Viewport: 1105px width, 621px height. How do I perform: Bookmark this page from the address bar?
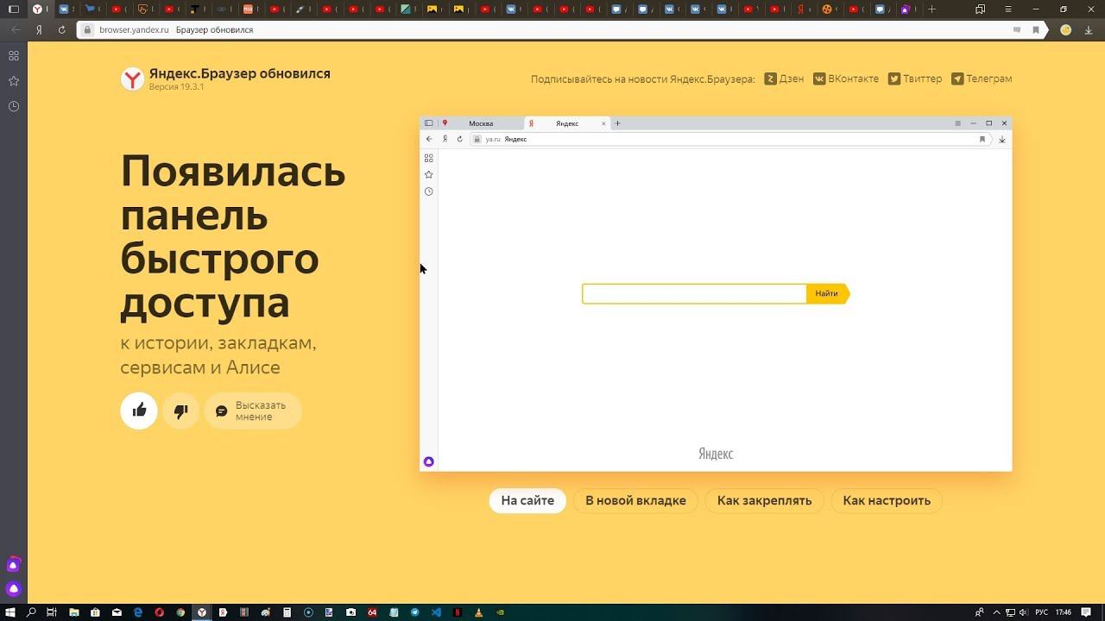pos(1036,29)
